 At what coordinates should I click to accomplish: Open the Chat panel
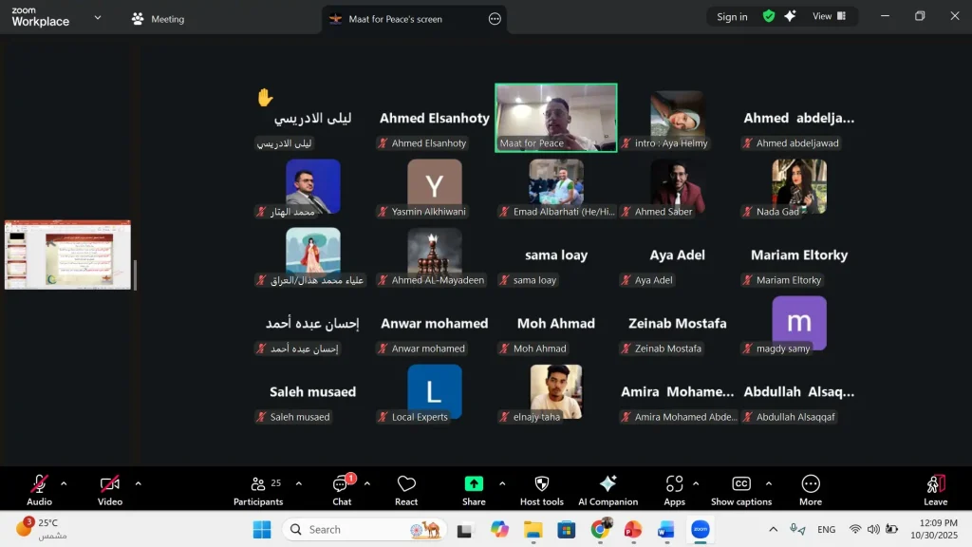(x=342, y=488)
